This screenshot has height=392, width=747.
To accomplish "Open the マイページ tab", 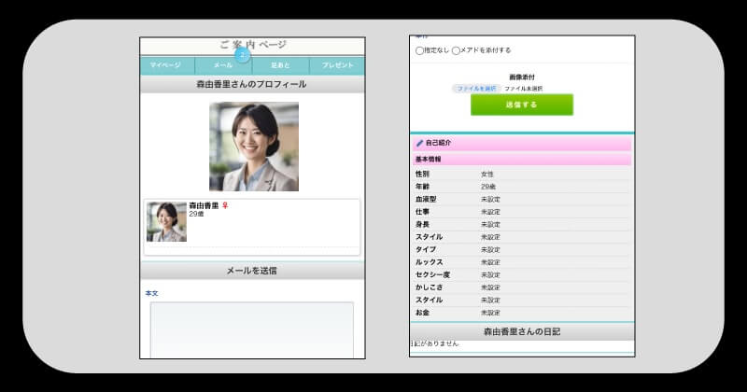I will [x=167, y=65].
